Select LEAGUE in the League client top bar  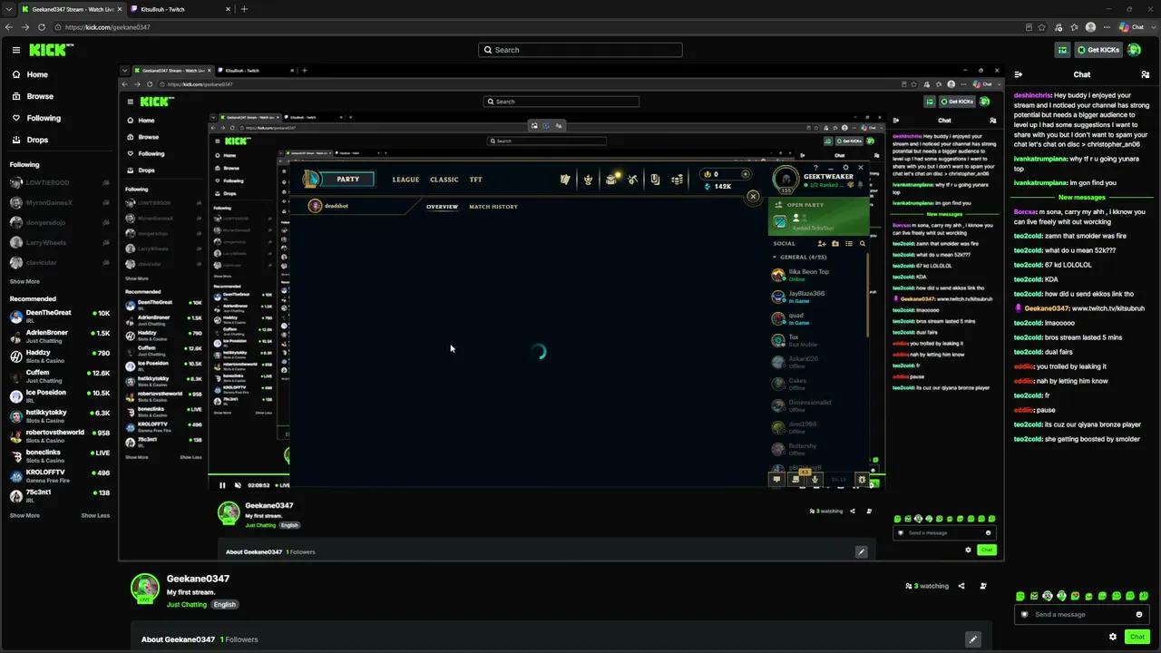(405, 180)
